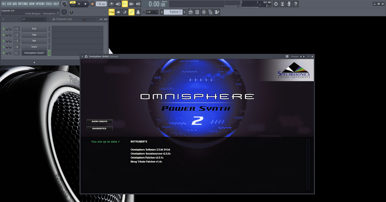Click the question mark help icon
Screen dimensions: 386x202
pos(296,4)
